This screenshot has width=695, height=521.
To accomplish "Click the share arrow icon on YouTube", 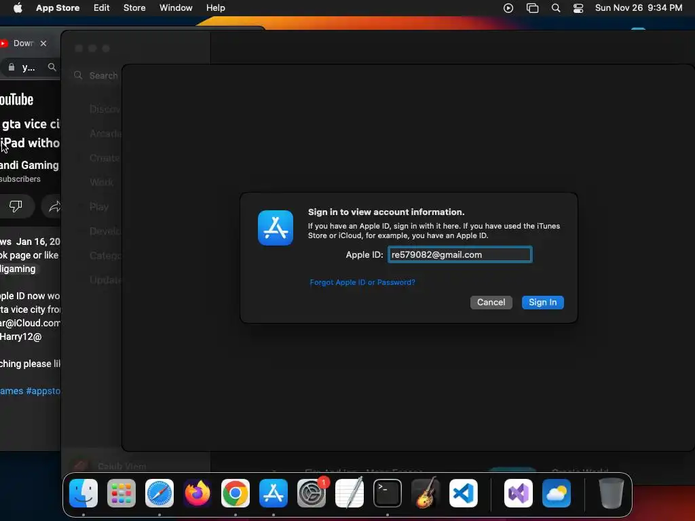I will point(54,206).
